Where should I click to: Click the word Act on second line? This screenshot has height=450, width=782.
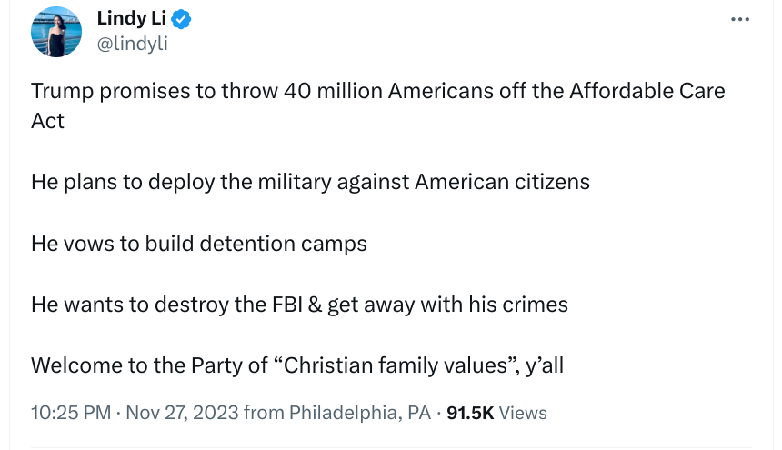47,121
